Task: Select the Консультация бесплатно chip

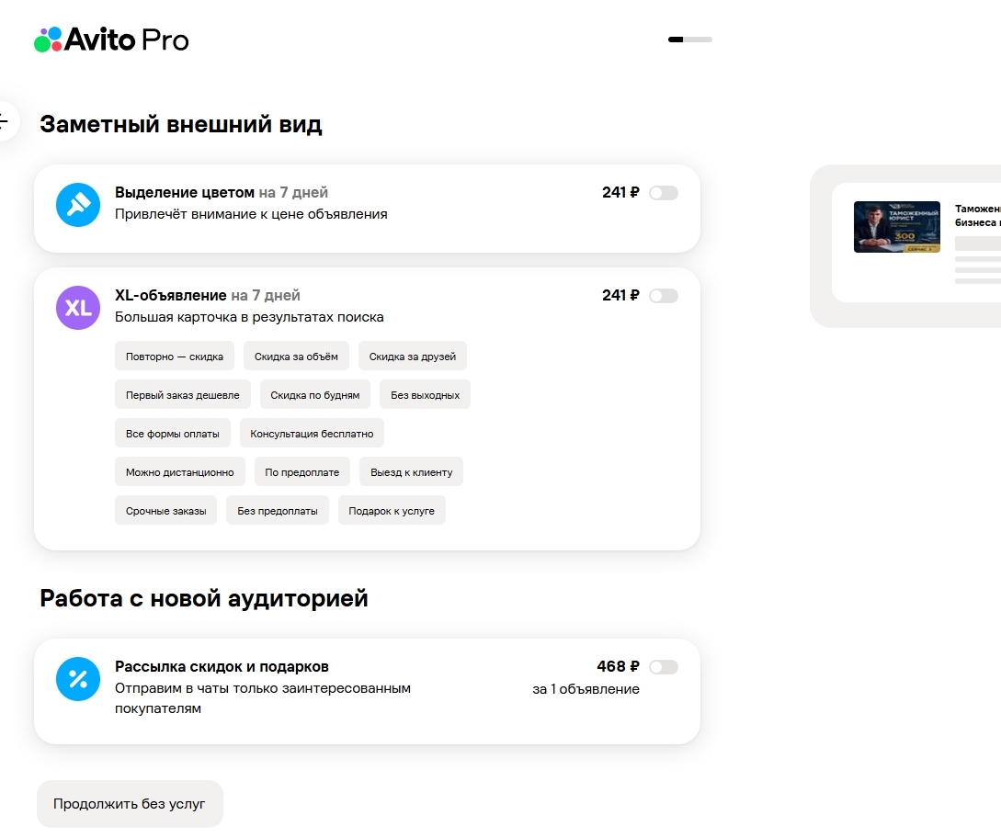Action: [x=312, y=434]
